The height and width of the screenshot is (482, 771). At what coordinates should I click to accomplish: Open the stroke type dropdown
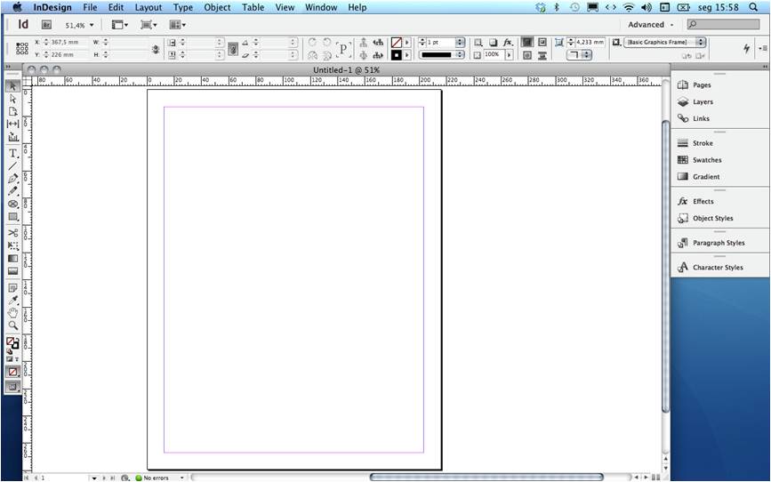(441, 54)
